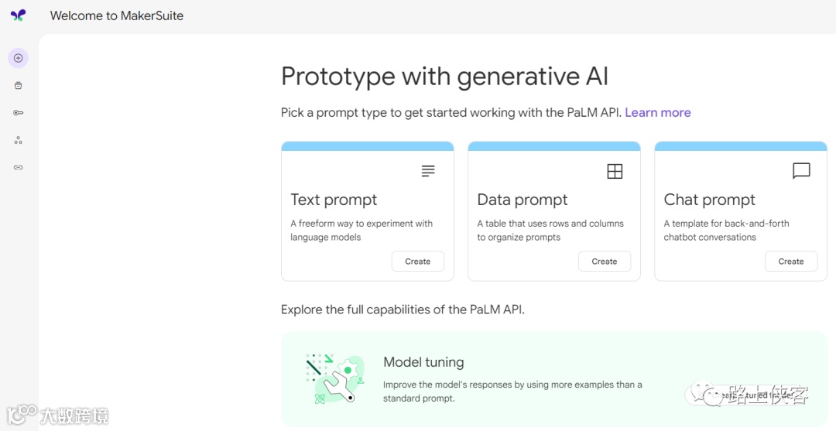The height and width of the screenshot is (431, 836).
Task: Click the speech bubble icon on Chat prompt card
Action: pos(801,171)
